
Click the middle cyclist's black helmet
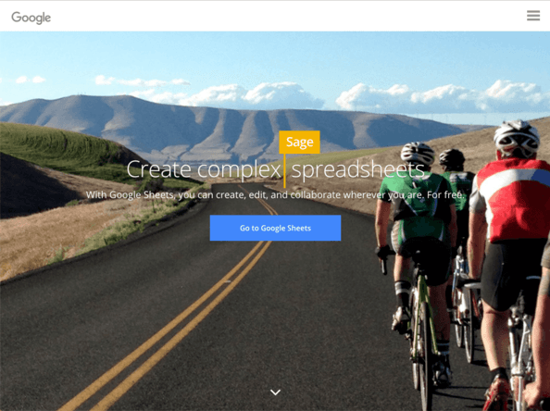pyautogui.click(x=452, y=157)
